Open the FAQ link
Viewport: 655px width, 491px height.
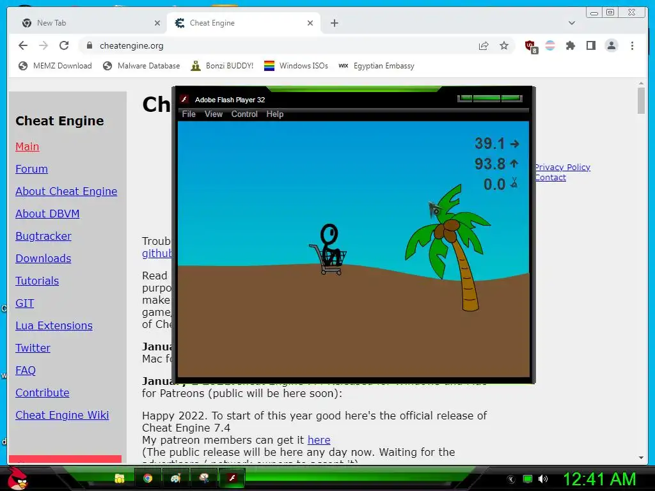click(26, 371)
